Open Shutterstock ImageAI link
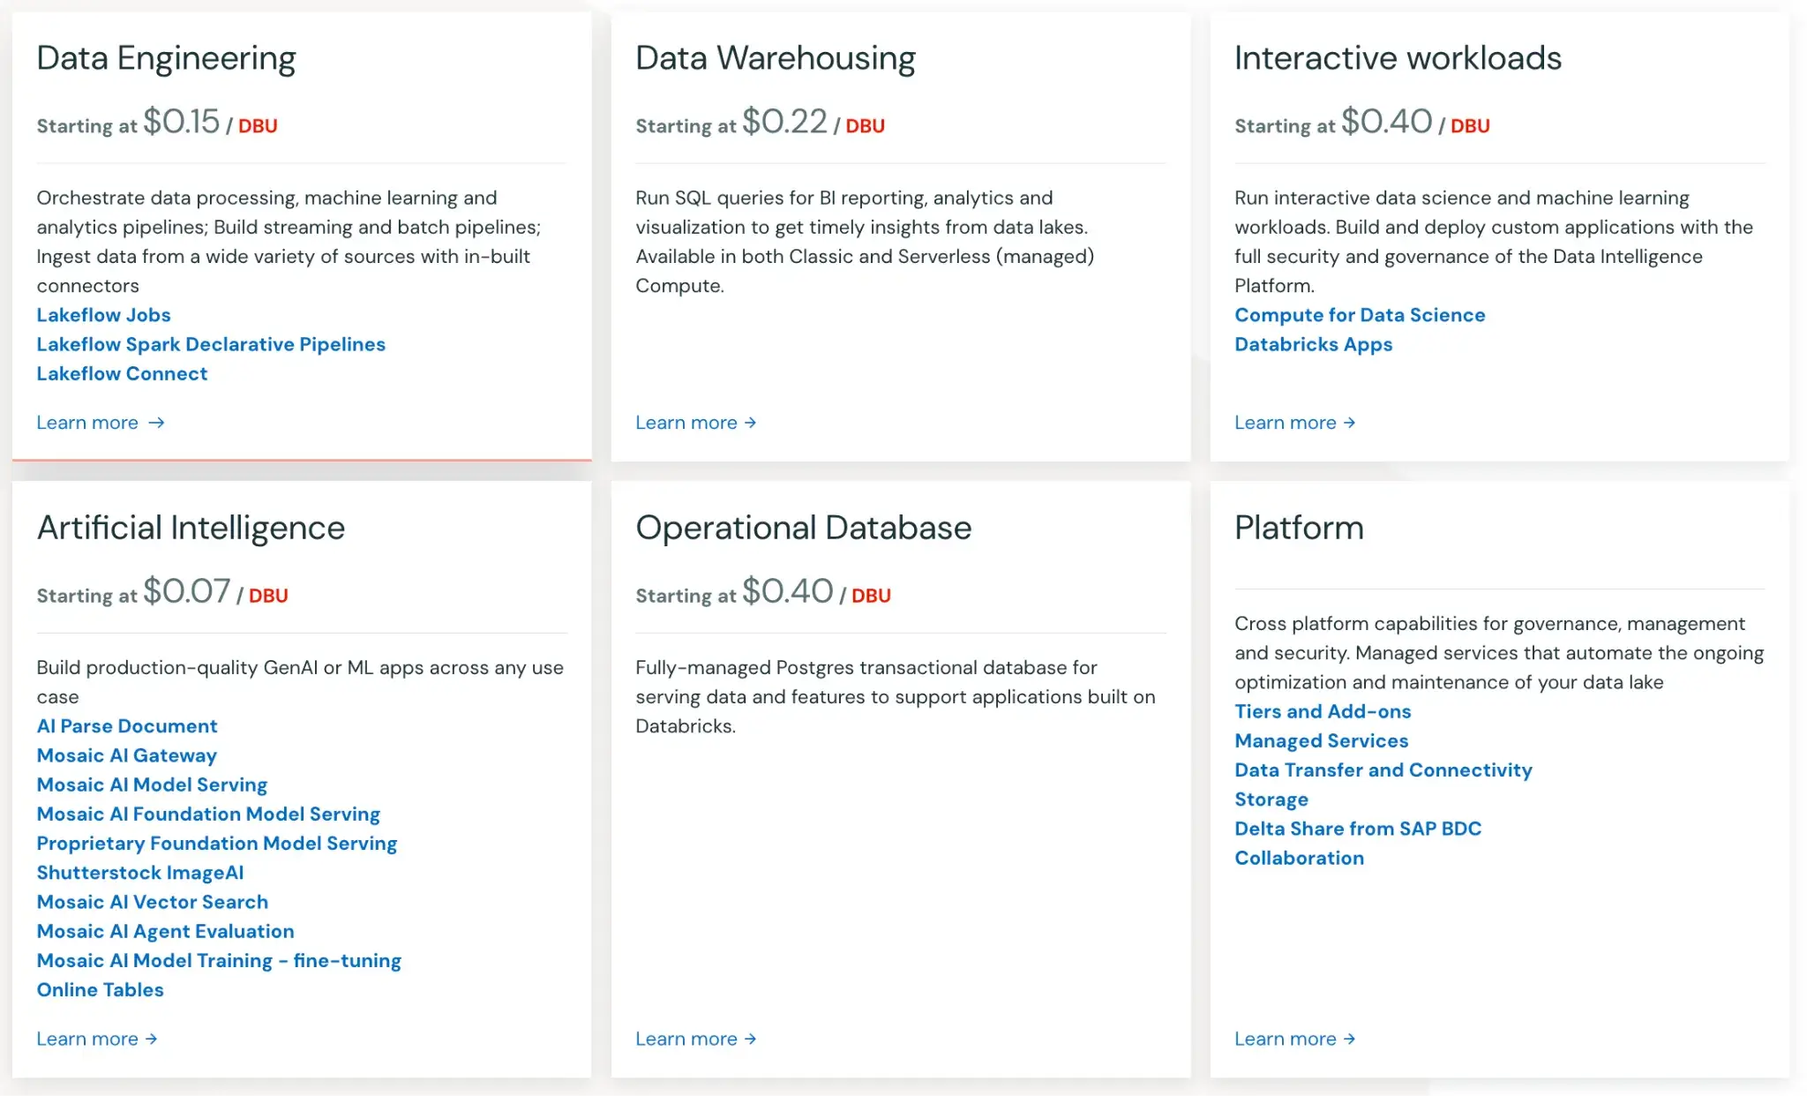The image size is (1807, 1096). coord(140,873)
